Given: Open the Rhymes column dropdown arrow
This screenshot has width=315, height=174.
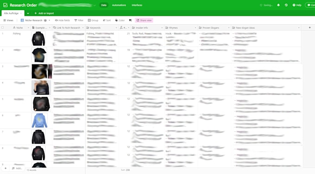Looking at the screenshot, I should tap(195, 28).
